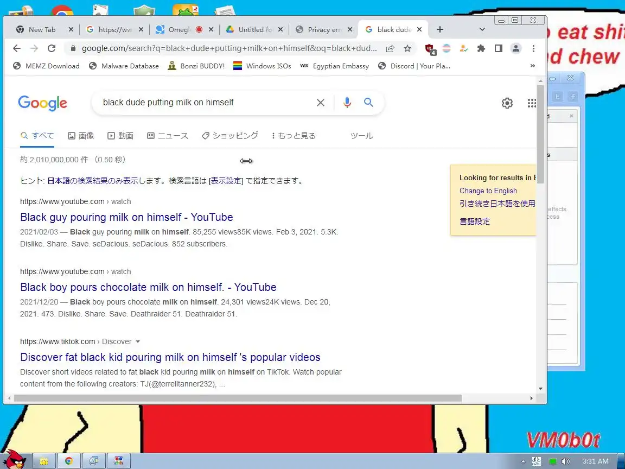Toggle Chrome side panel icon

pyautogui.click(x=498, y=48)
